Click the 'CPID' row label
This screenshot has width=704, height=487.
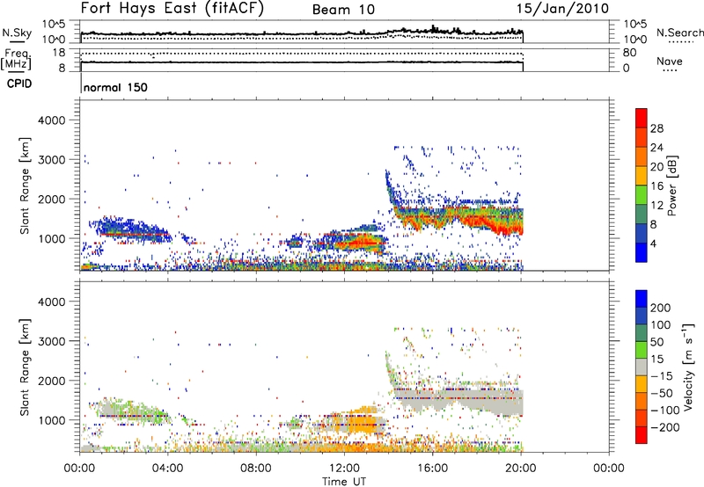pos(19,84)
